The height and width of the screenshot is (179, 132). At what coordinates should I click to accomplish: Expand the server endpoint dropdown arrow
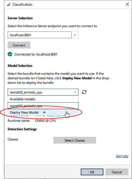click(75, 35)
